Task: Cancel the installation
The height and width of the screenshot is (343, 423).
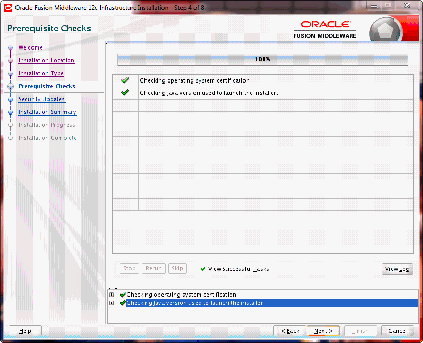Action: tap(397, 331)
